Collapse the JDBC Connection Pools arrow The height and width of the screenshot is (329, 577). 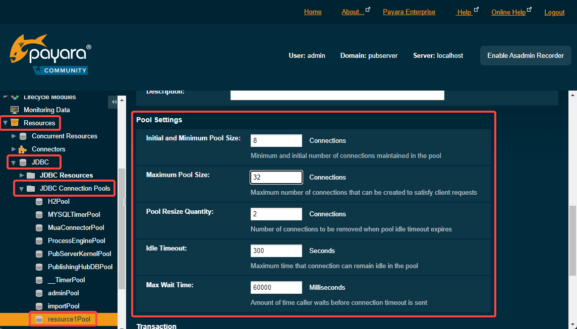22,189
